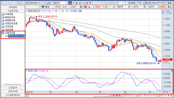
Task: Select the MAO(short,long) user indicator
Action: click(16, 36)
